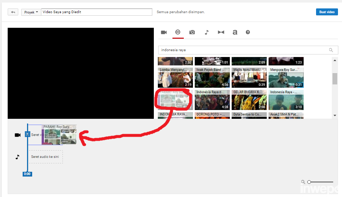Click the black video preview area
The height and width of the screenshot is (197, 342).
click(x=81, y=73)
